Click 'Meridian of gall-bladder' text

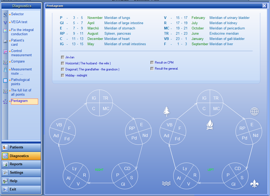coord(227,39)
